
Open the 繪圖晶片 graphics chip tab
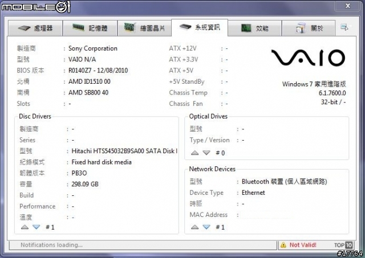(144, 28)
